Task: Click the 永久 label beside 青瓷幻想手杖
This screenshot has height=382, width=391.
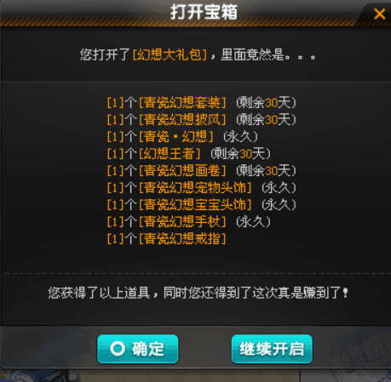Action: [253, 221]
